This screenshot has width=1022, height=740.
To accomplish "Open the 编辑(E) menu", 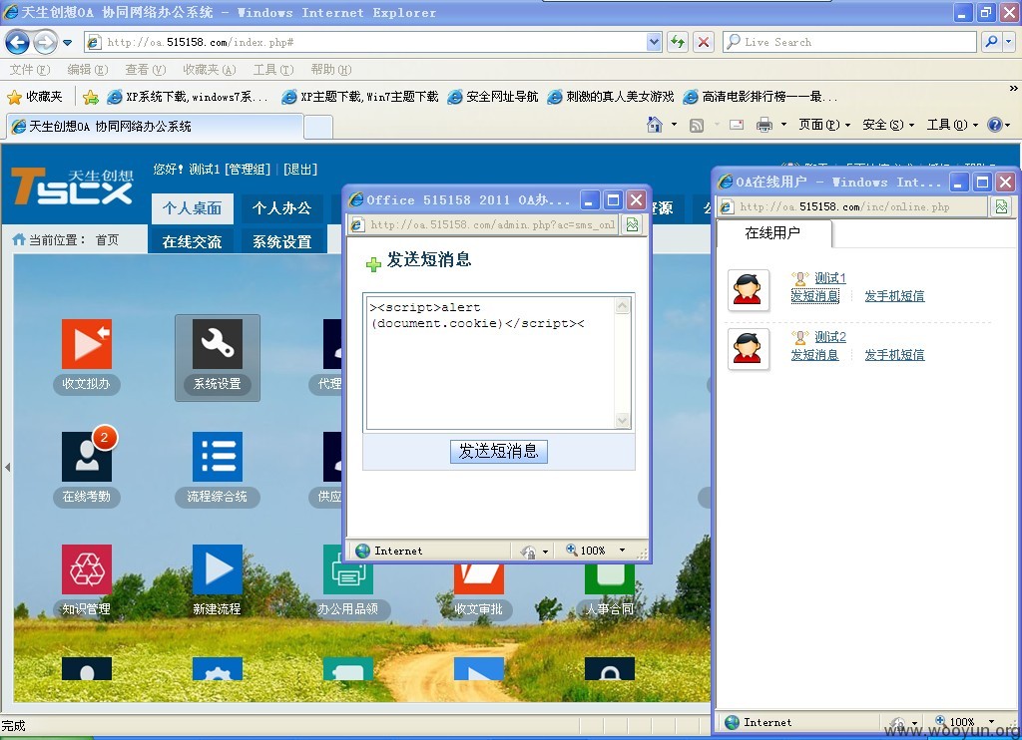I will coord(88,70).
